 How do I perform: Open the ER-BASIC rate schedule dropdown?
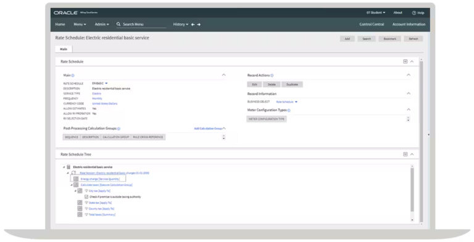pyautogui.click(x=106, y=83)
